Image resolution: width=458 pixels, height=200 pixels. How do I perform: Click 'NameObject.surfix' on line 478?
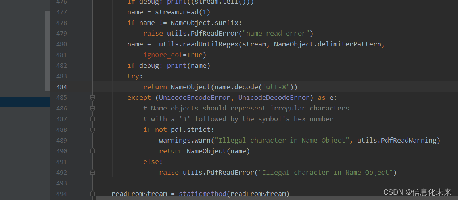(205, 23)
